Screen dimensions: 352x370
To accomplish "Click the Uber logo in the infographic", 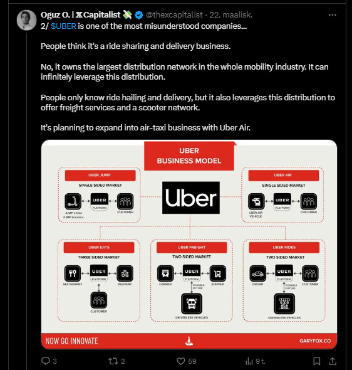I will (x=191, y=198).
